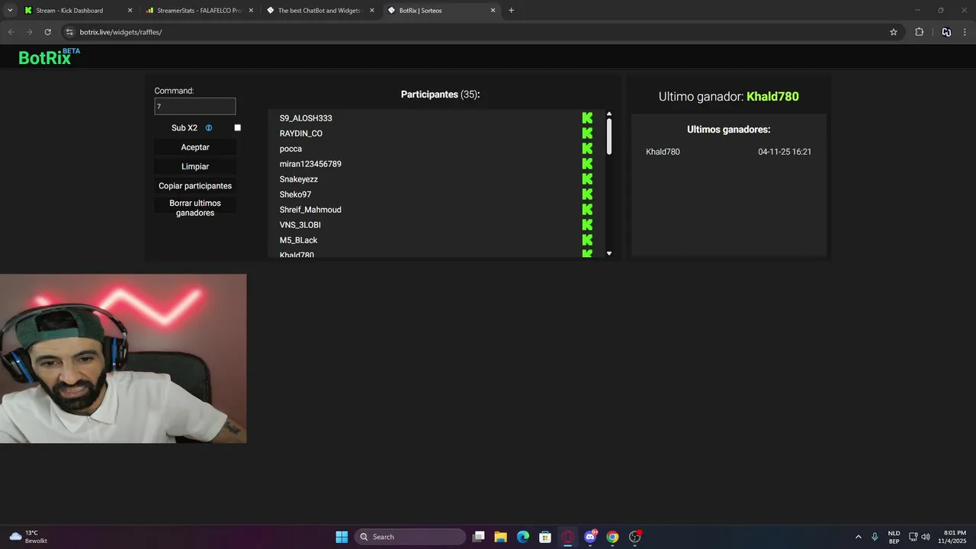The height and width of the screenshot is (549, 976).
Task: Click participant Snakeyezz
Action: coord(299,179)
